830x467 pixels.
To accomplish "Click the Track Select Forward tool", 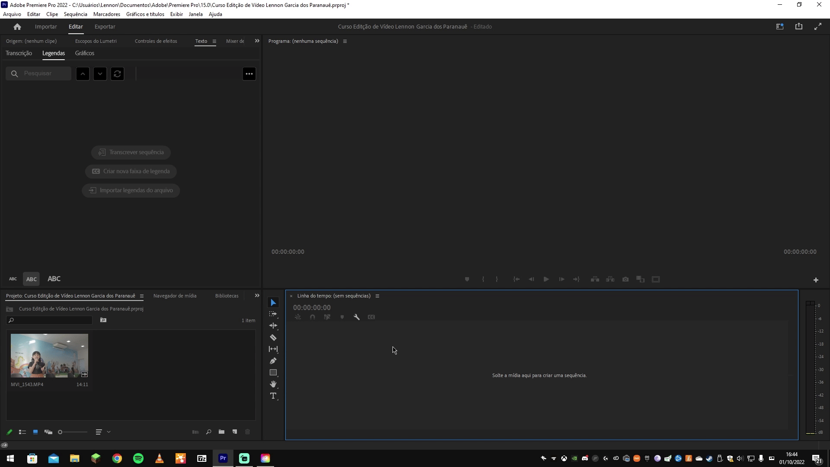I will tap(273, 314).
